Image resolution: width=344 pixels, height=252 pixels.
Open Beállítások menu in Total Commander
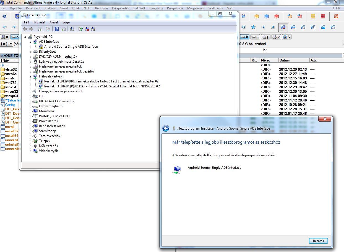pos(215,8)
